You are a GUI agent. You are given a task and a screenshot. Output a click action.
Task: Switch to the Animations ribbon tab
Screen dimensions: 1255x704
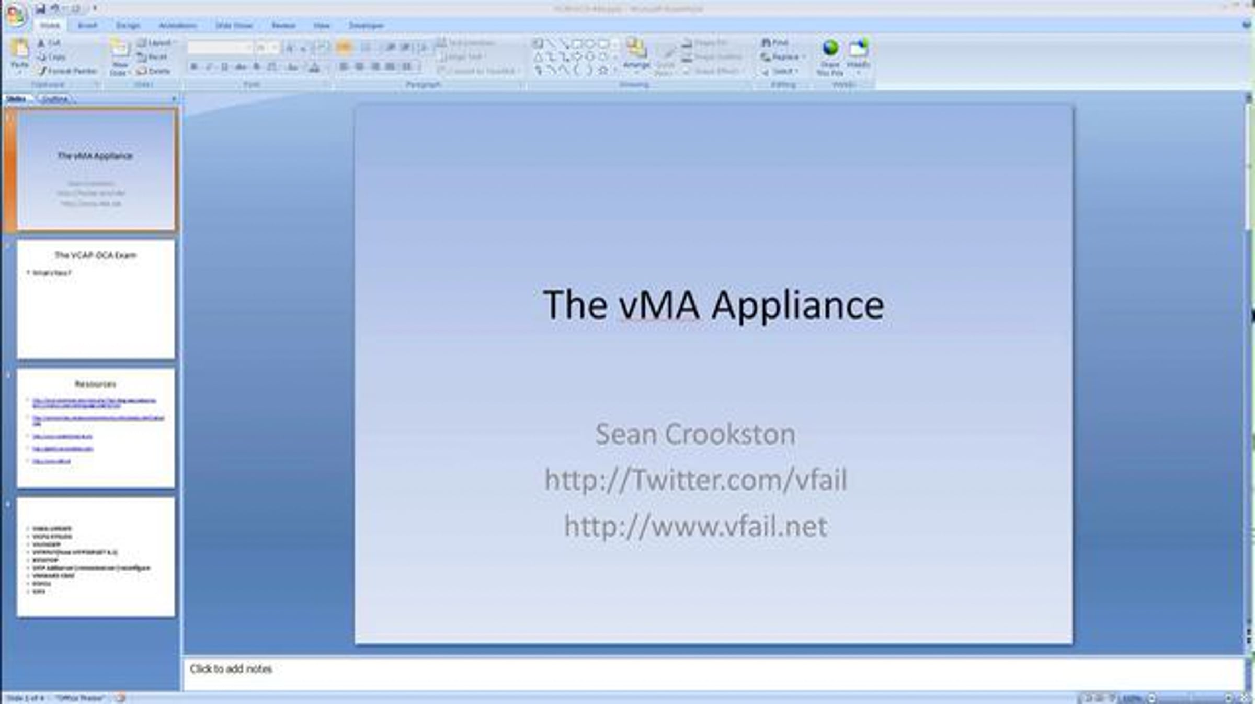pos(177,25)
